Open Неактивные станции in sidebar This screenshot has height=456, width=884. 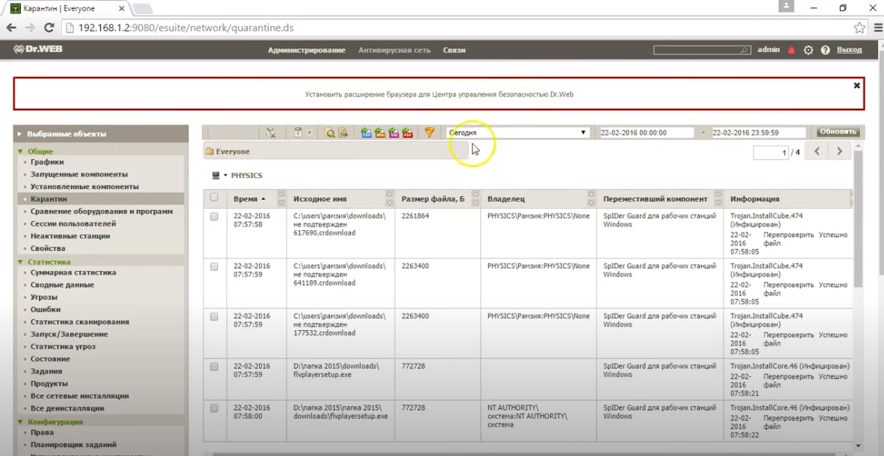(x=70, y=236)
